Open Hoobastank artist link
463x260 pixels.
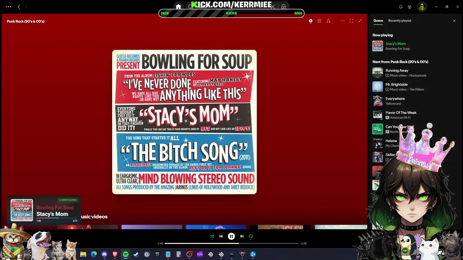coord(418,75)
